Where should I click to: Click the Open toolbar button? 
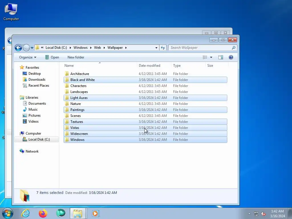(x=52, y=57)
